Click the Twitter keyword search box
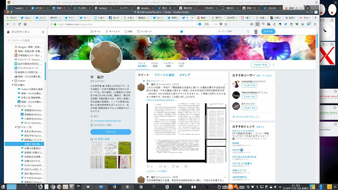The width and height of the screenshot is (338, 190). pyautogui.click(x=233, y=32)
